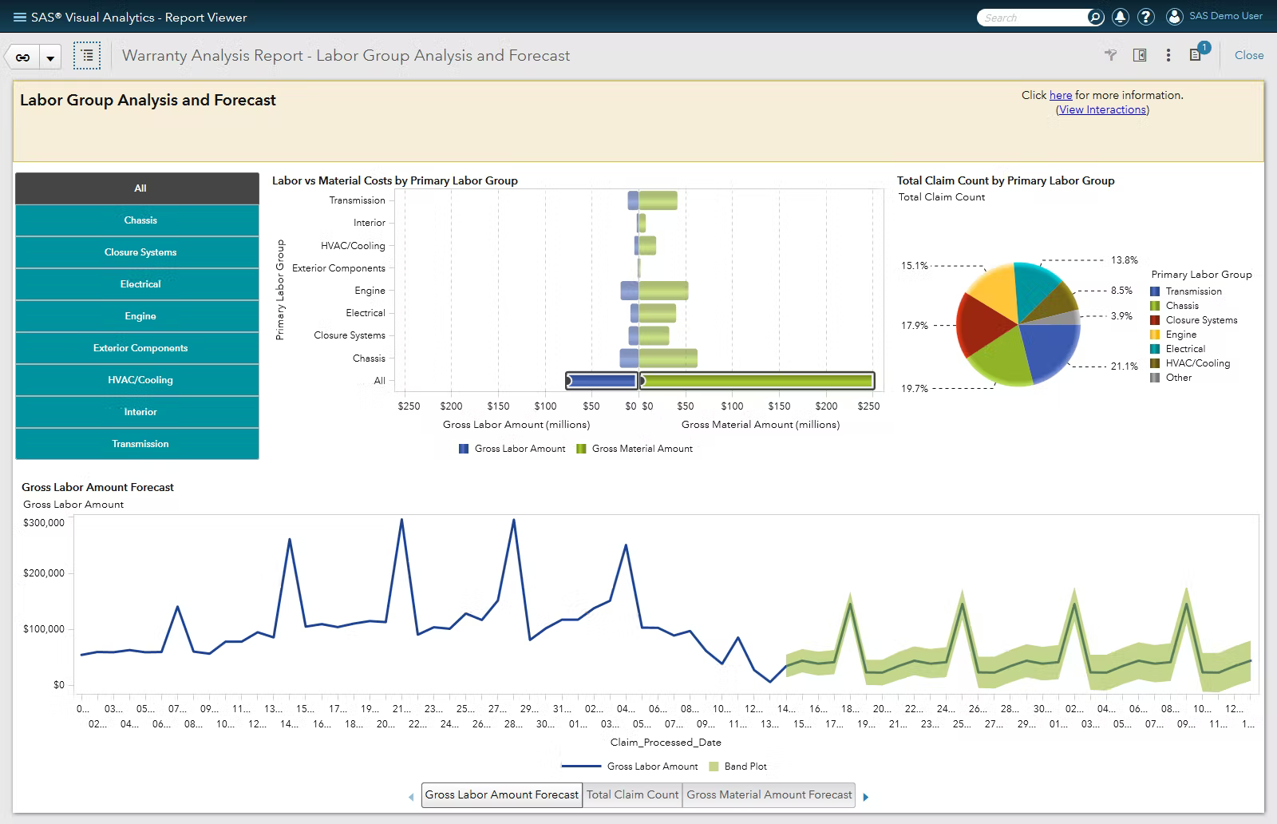Filter by the Exterior Components button
The height and width of the screenshot is (824, 1277).
[x=137, y=348]
